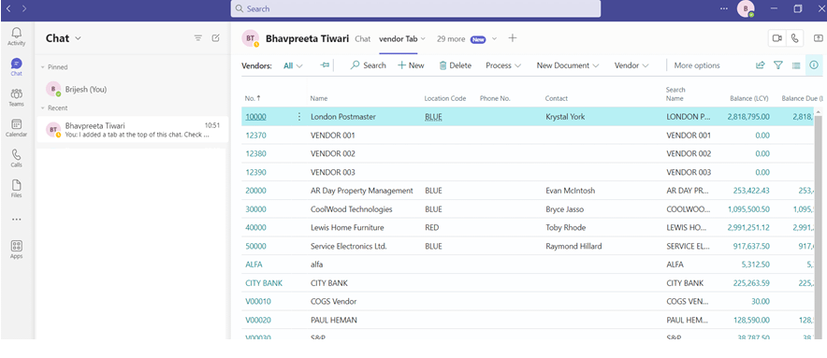
Task: Click the Balance (LCY) column header
Action: (749, 98)
